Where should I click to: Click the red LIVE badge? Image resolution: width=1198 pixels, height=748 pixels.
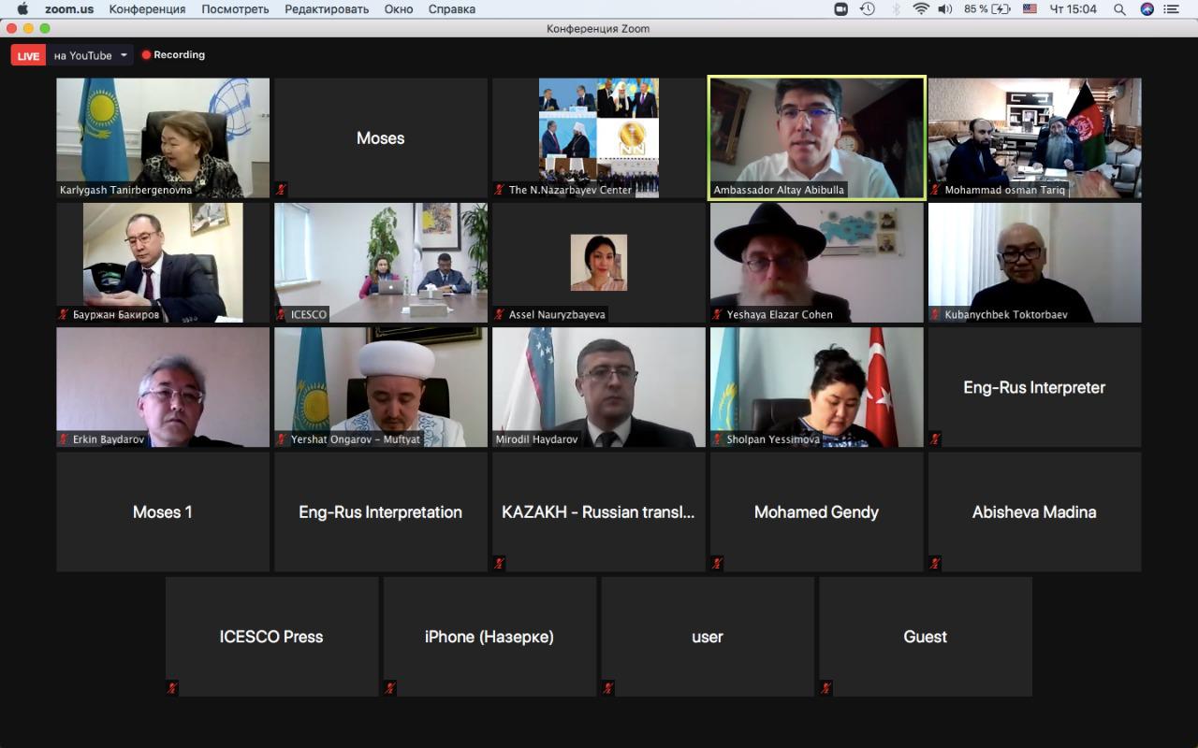tap(28, 56)
